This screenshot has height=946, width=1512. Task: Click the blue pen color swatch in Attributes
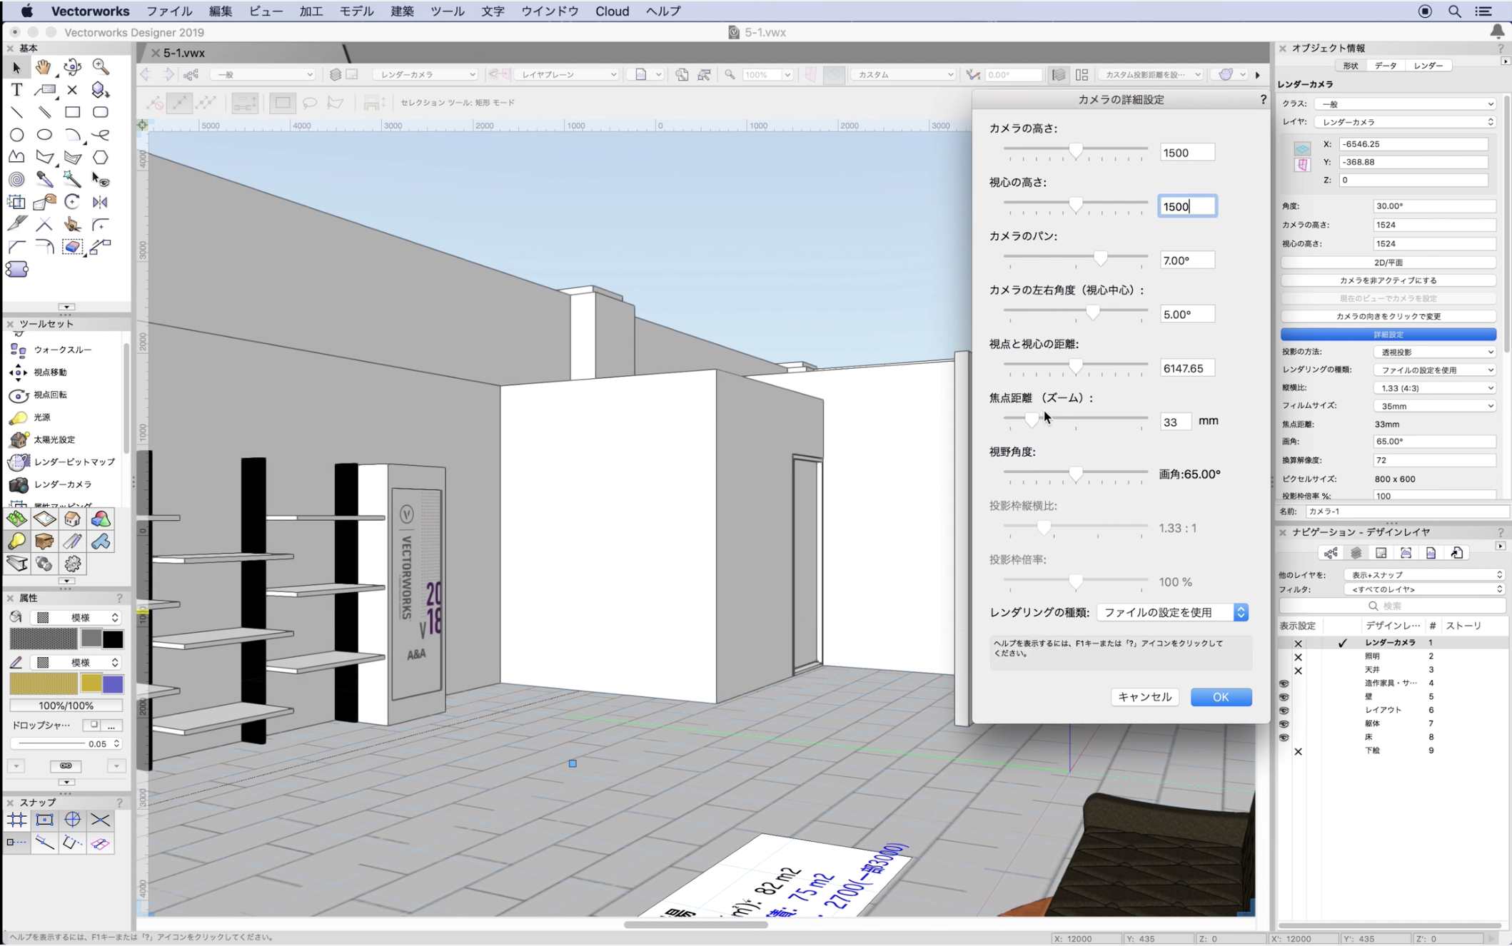pyautogui.click(x=113, y=684)
